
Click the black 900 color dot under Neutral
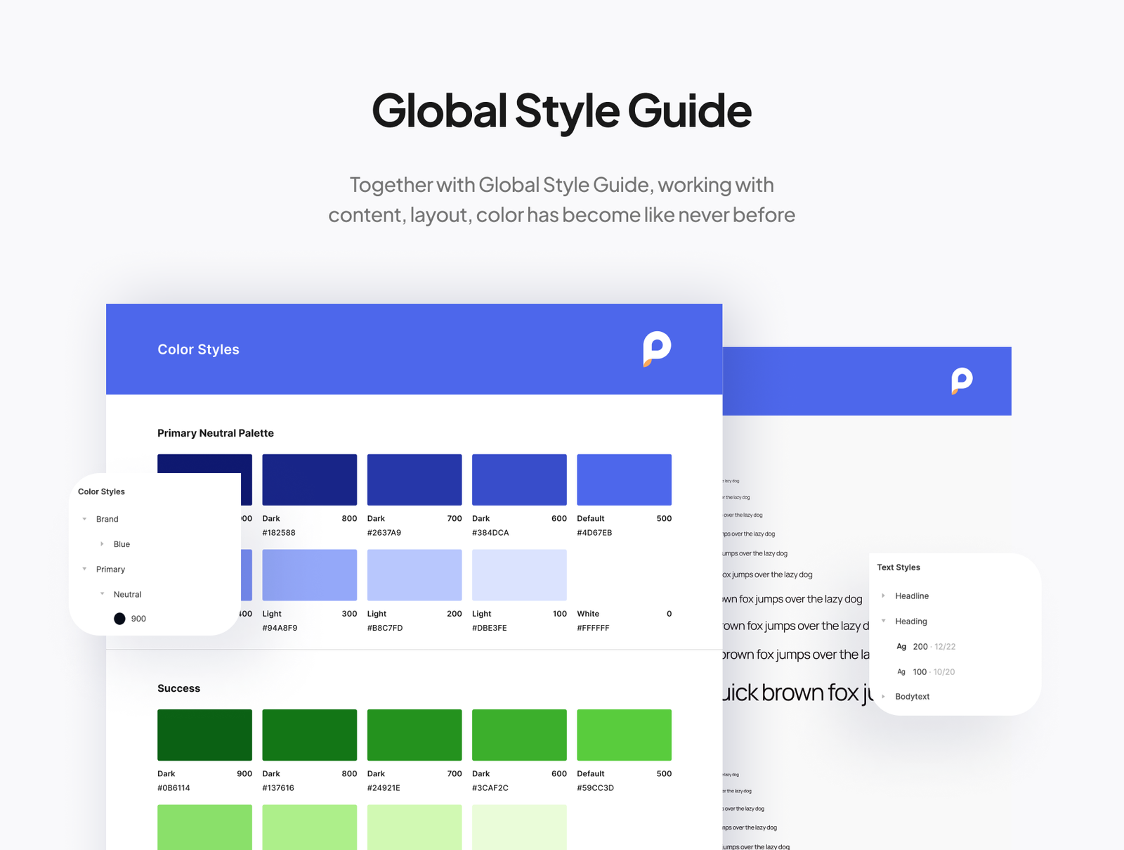(x=119, y=618)
